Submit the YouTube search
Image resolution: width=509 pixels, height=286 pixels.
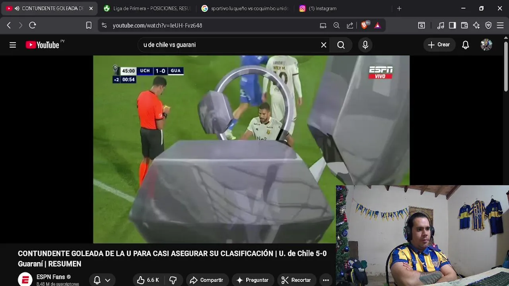click(x=341, y=45)
